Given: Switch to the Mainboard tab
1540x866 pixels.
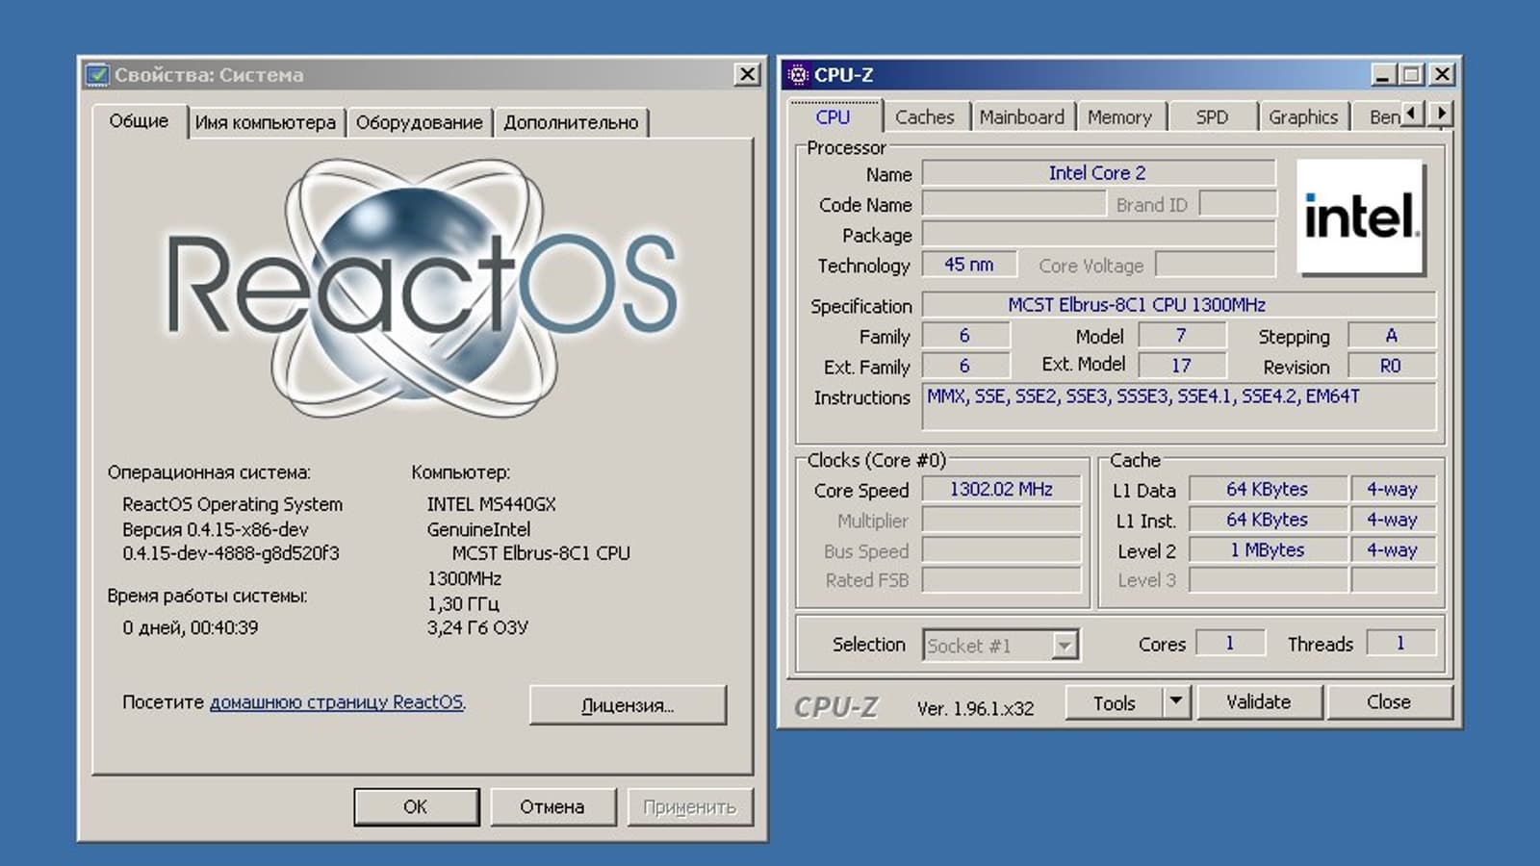Looking at the screenshot, I should point(1021,117).
